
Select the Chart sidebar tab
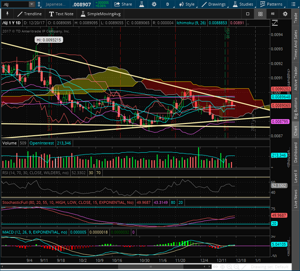296,131
